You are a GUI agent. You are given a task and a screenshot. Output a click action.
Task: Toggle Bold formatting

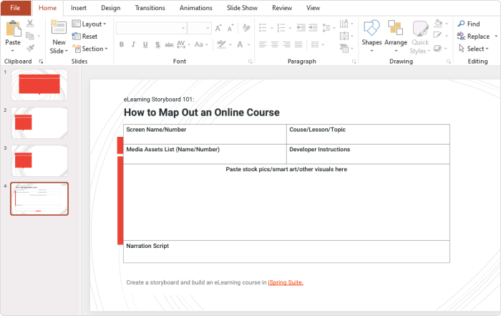click(x=122, y=44)
